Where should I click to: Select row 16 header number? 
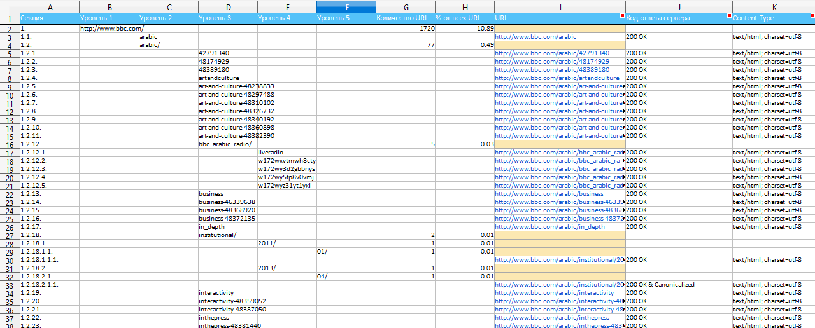[x=10, y=144]
